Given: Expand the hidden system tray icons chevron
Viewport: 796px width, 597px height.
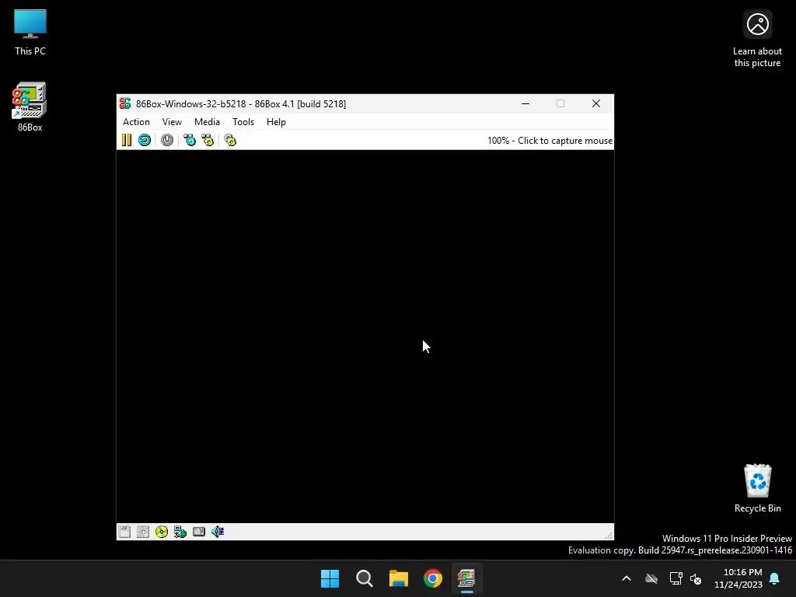Looking at the screenshot, I should tap(627, 578).
